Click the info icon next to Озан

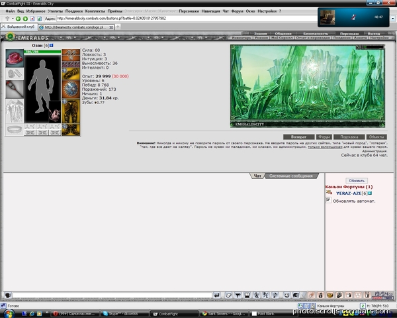(x=52, y=45)
